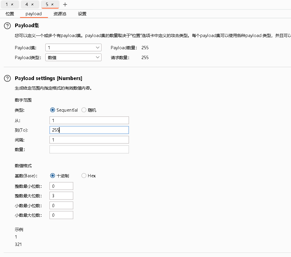
Task: Open help for Payload settings [Numbers]
Action: (x=7, y=78)
